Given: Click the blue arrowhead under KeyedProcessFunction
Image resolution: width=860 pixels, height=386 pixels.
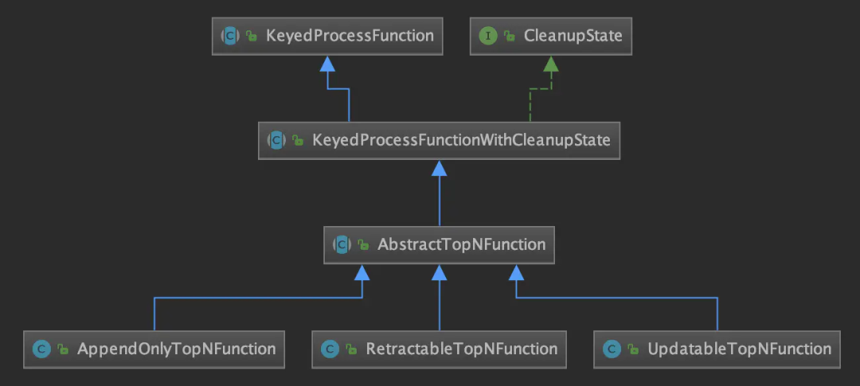Looking at the screenshot, I should pos(327,64).
